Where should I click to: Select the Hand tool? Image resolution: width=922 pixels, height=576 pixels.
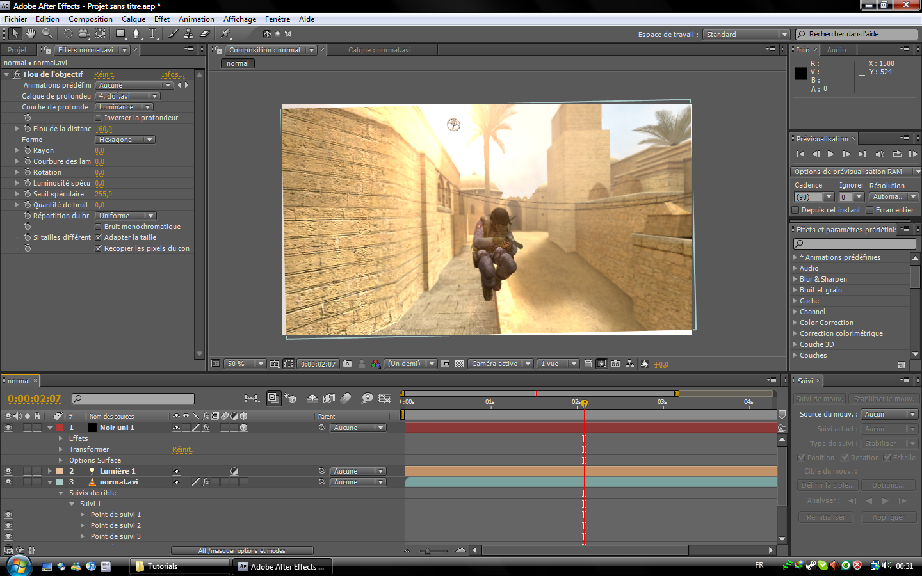[x=31, y=33]
